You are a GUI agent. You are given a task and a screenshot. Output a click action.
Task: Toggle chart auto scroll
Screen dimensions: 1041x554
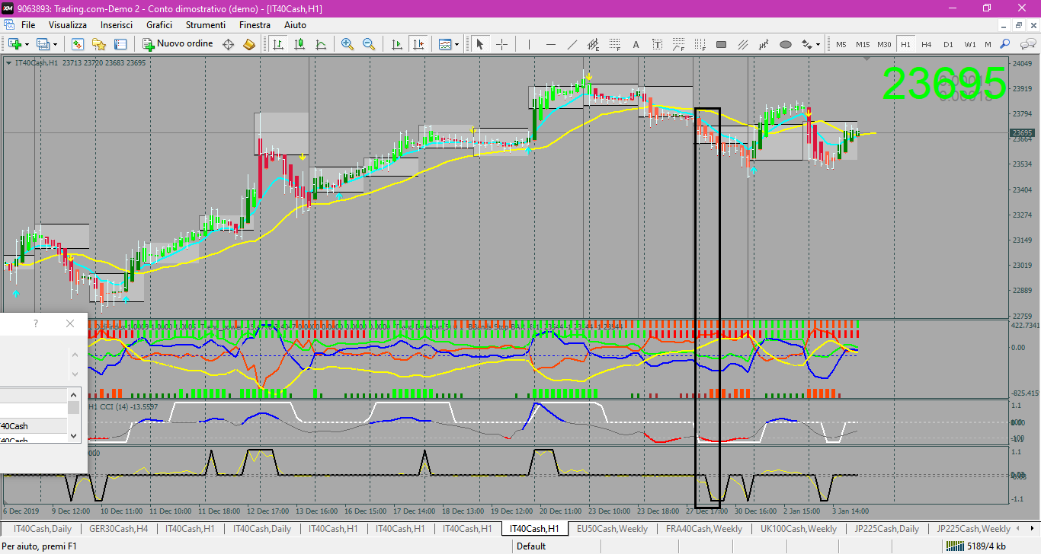[396, 44]
